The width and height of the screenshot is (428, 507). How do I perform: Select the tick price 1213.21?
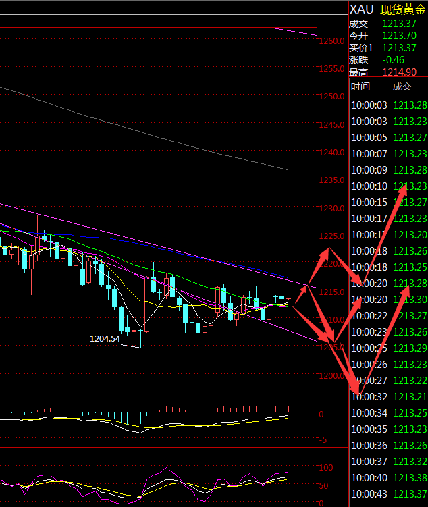coord(410,397)
